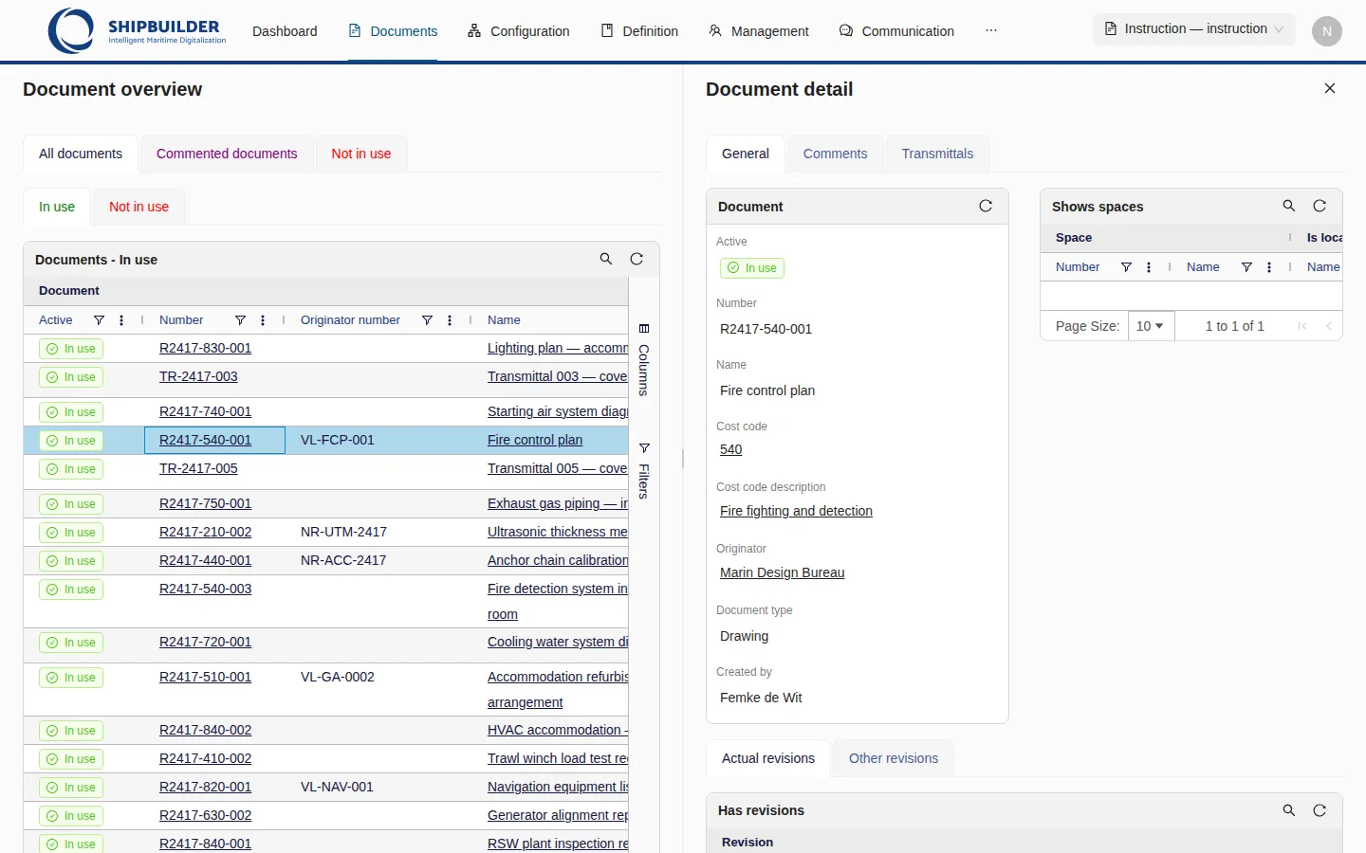
Task: Open the Page Size dropdown
Action: [1151, 326]
